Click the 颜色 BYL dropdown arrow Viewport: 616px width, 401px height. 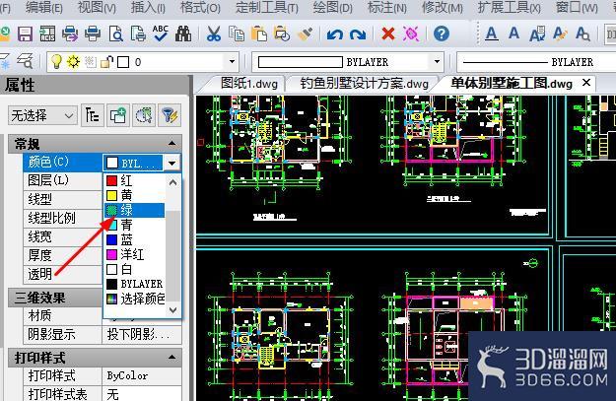[x=172, y=163]
